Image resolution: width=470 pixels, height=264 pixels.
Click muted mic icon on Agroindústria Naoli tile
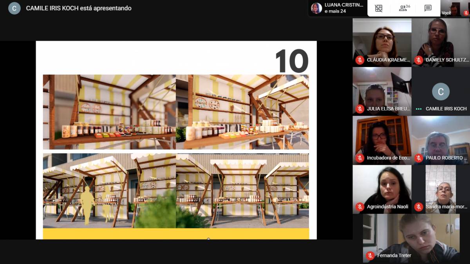(360, 207)
